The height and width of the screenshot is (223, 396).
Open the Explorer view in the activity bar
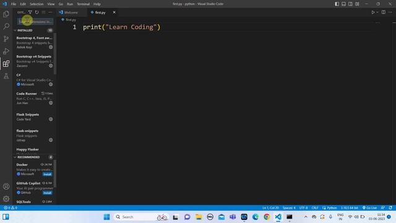pos(6,14)
